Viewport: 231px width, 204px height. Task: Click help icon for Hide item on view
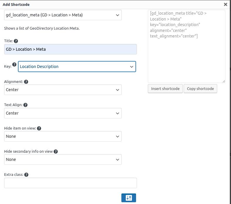39,128
